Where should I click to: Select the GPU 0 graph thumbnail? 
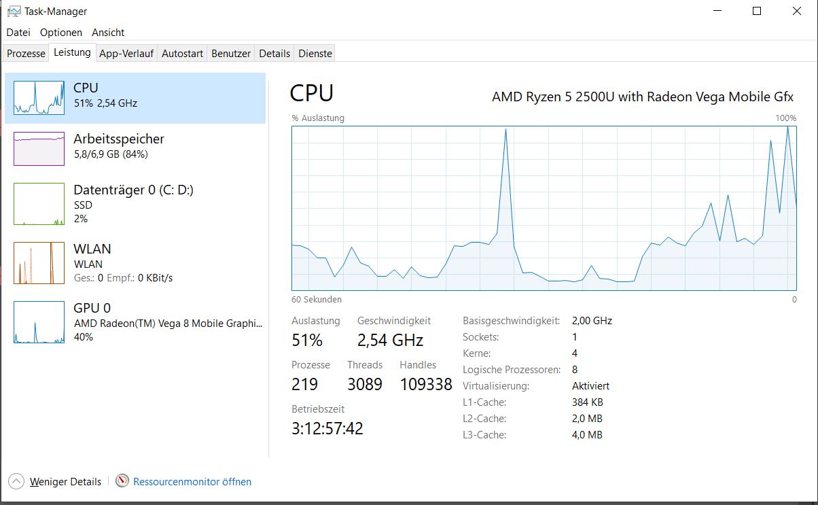[x=39, y=322]
